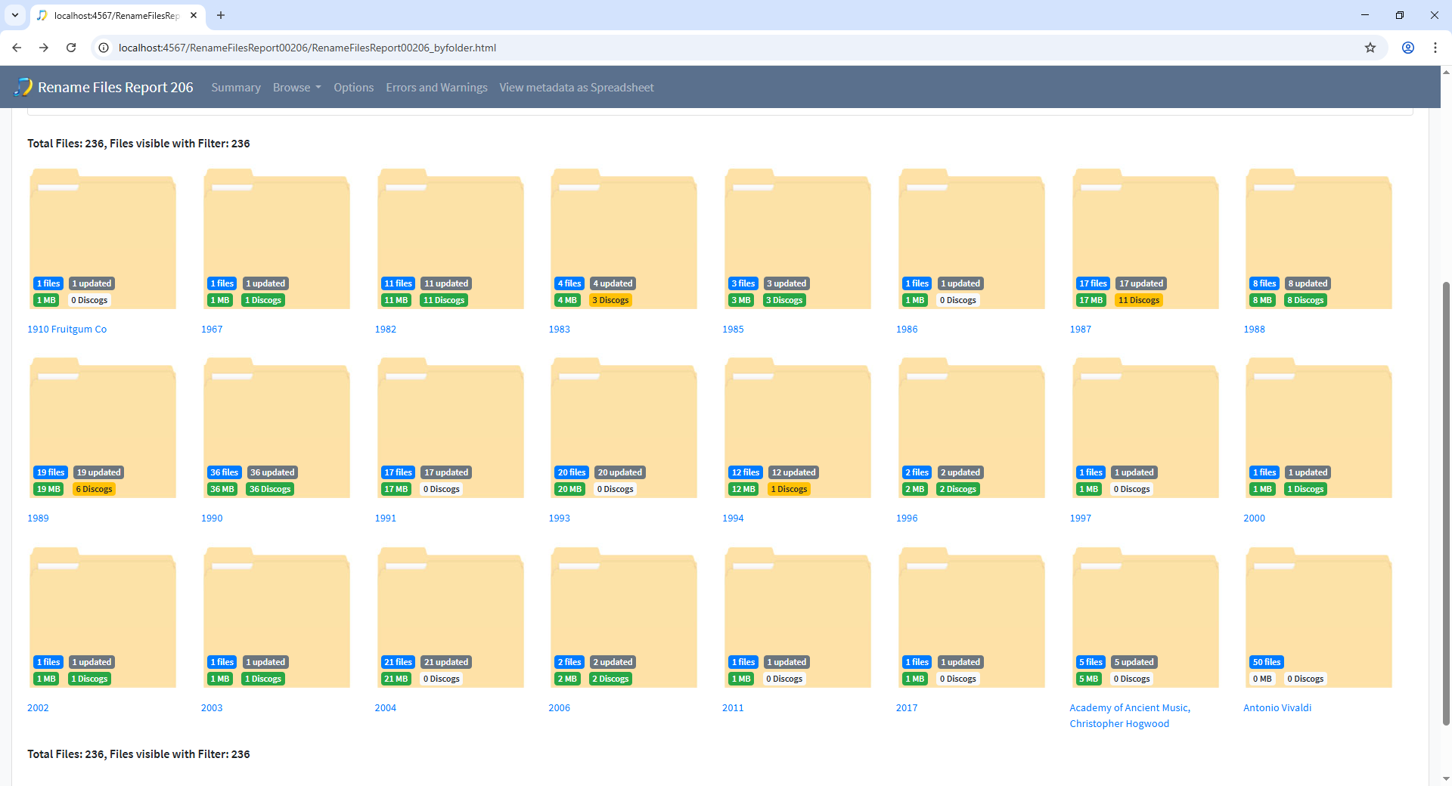Reload the page
Viewport: 1452px width, 786px height.
[71, 48]
